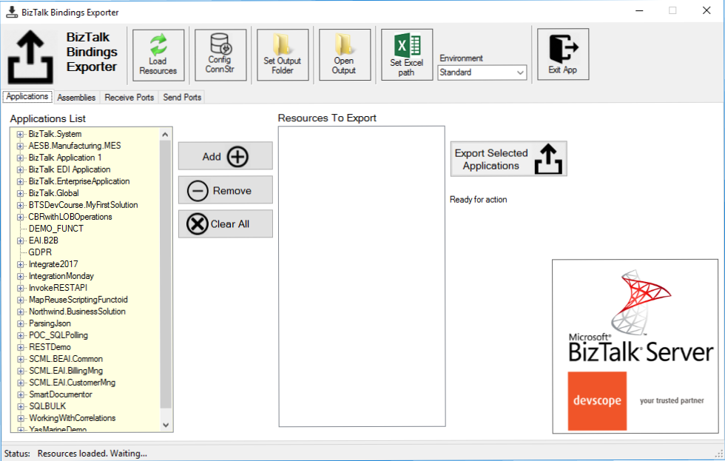Select DEMO_FUNCT in the applications list
The height and width of the screenshot is (461, 725).
pos(56,229)
